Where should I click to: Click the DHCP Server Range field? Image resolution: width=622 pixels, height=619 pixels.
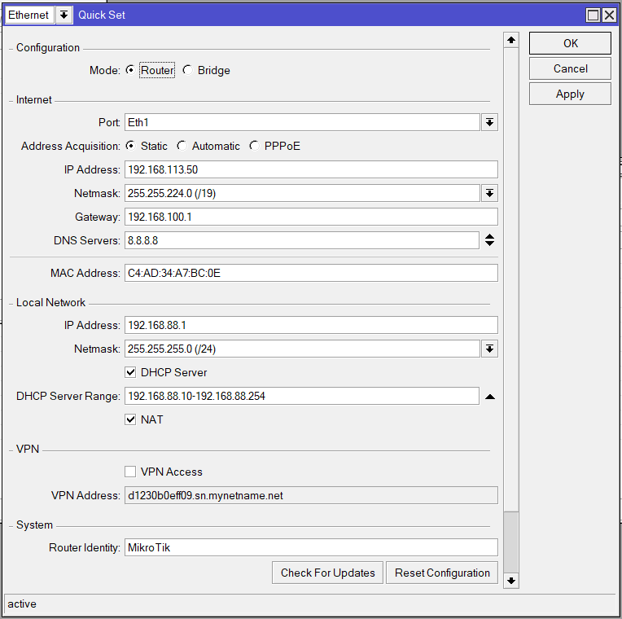pyautogui.click(x=302, y=396)
